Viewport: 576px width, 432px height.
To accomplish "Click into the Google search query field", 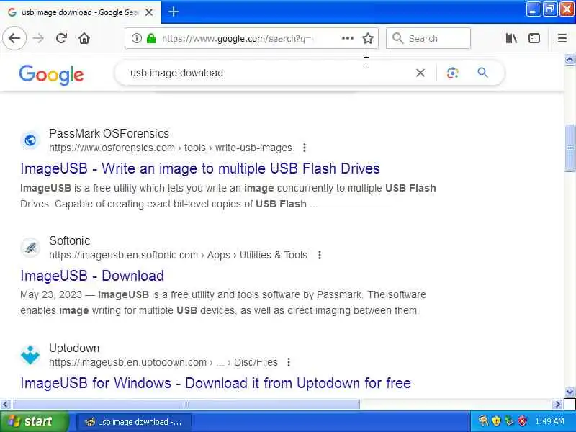I will click(268, 73).
